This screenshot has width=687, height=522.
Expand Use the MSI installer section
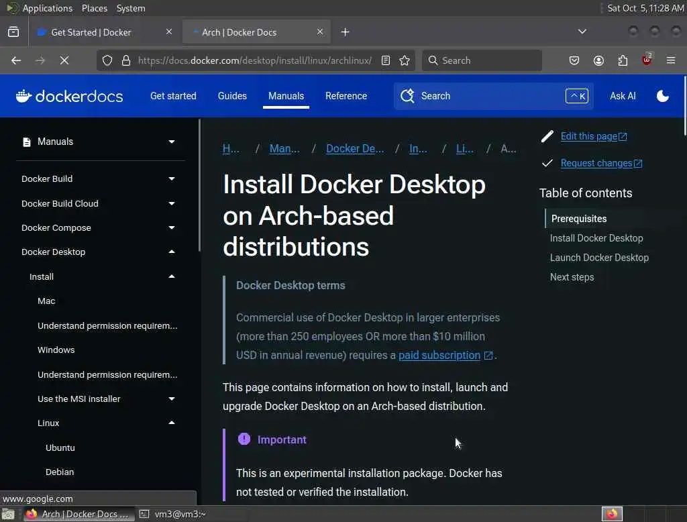point(172,399)
